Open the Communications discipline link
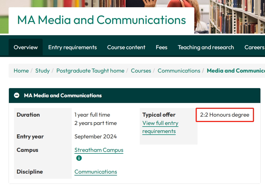This screenshot has width=265, height=190. 96,172
